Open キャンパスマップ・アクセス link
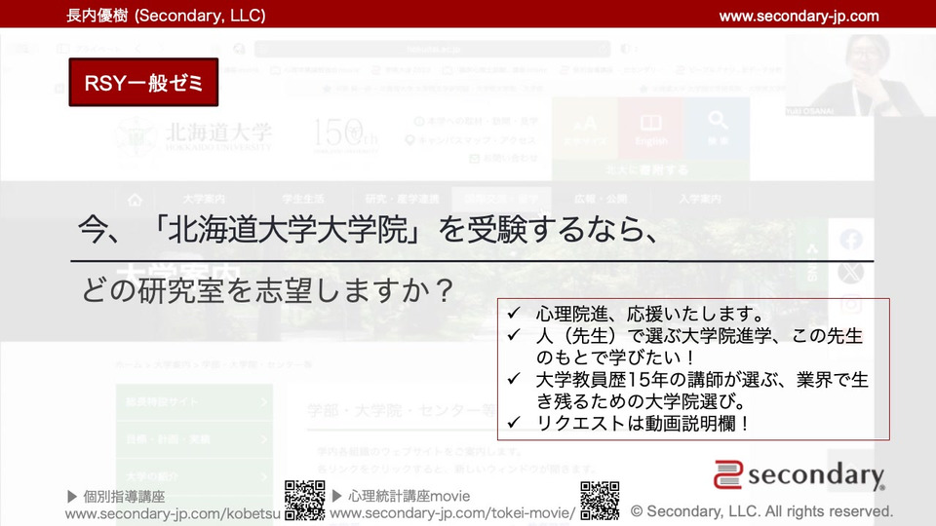This screenshot has width=936, height=526. tap(470, 140)
